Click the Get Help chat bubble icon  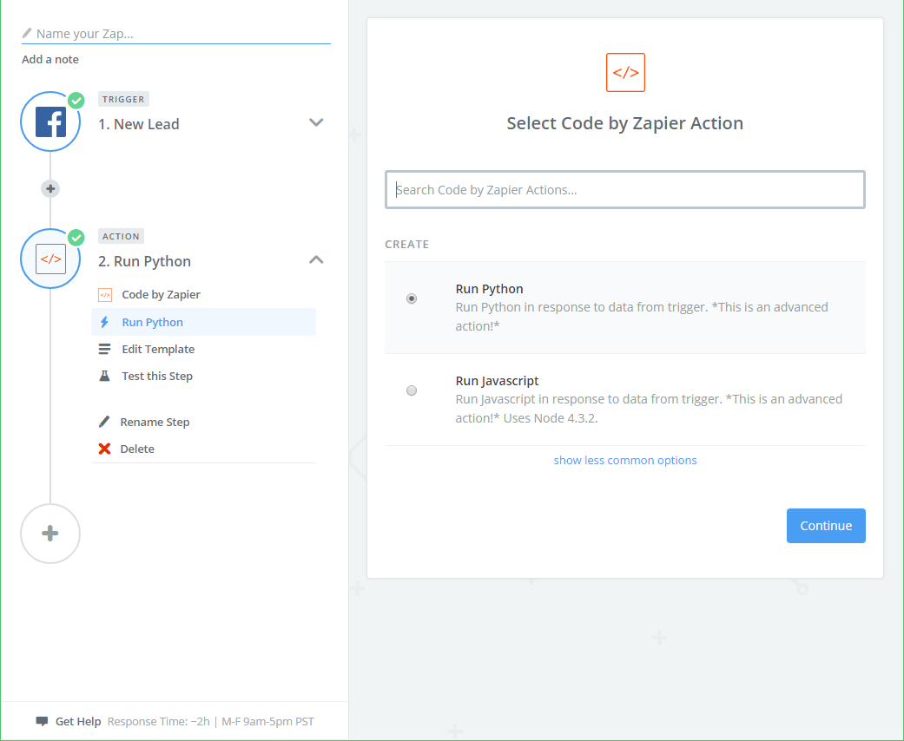42,721
